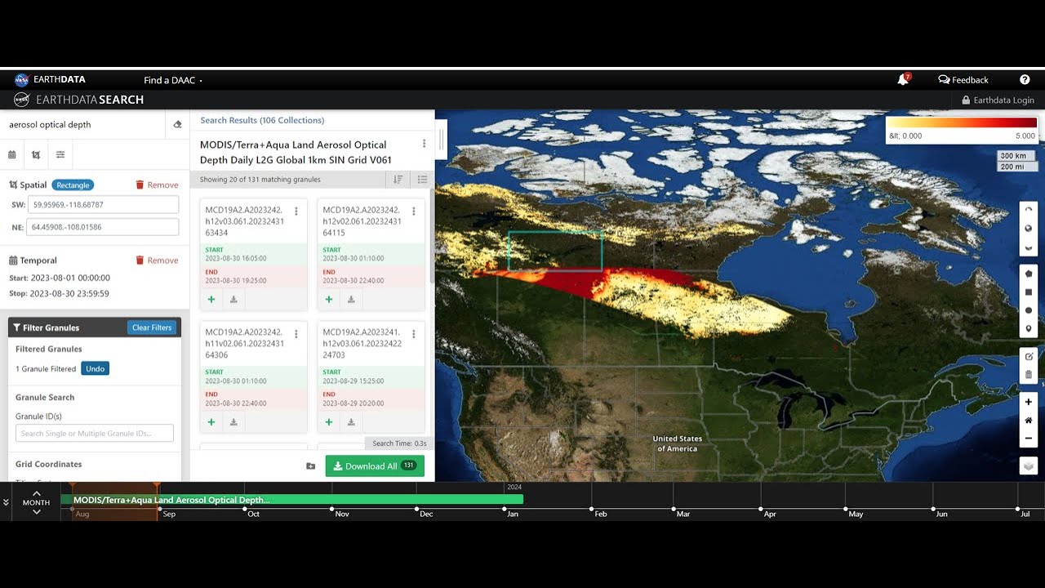
Task: Decrease timeline zoom level below MONTH
Action: 37,512
